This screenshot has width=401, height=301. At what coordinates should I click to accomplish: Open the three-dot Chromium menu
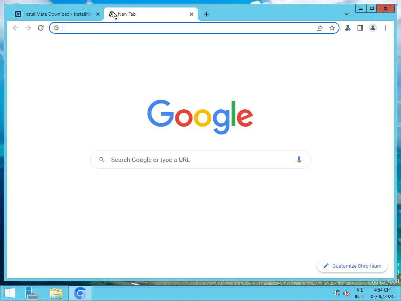(x=385, y=28)
